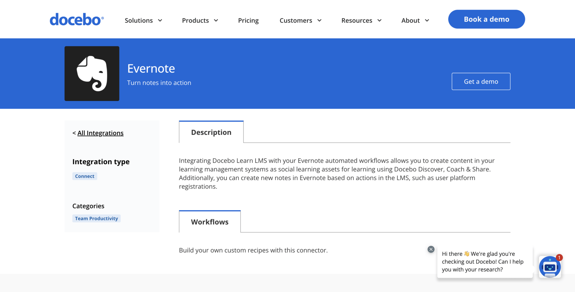Click the chatbot notification badge

559,258
